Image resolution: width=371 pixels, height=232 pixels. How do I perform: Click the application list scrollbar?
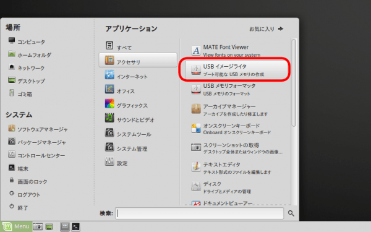pyautogui.click(x=294, y=83)
